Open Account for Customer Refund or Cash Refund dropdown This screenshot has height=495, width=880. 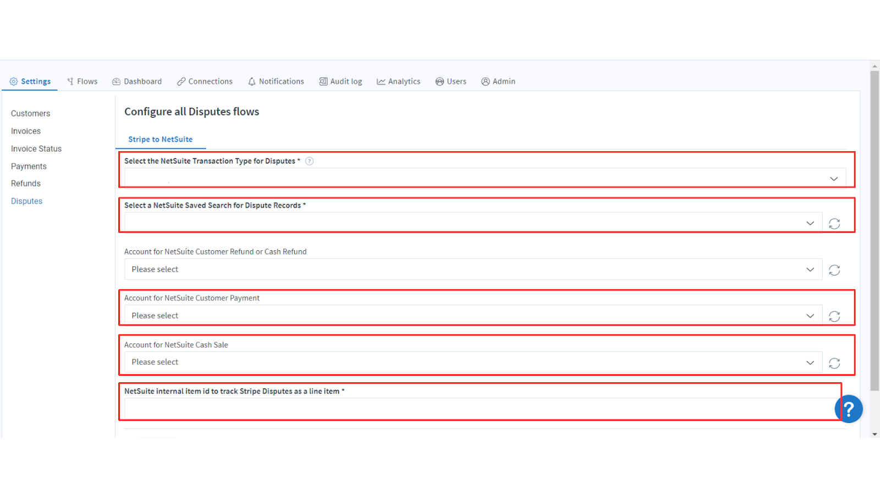pos(473,269)
